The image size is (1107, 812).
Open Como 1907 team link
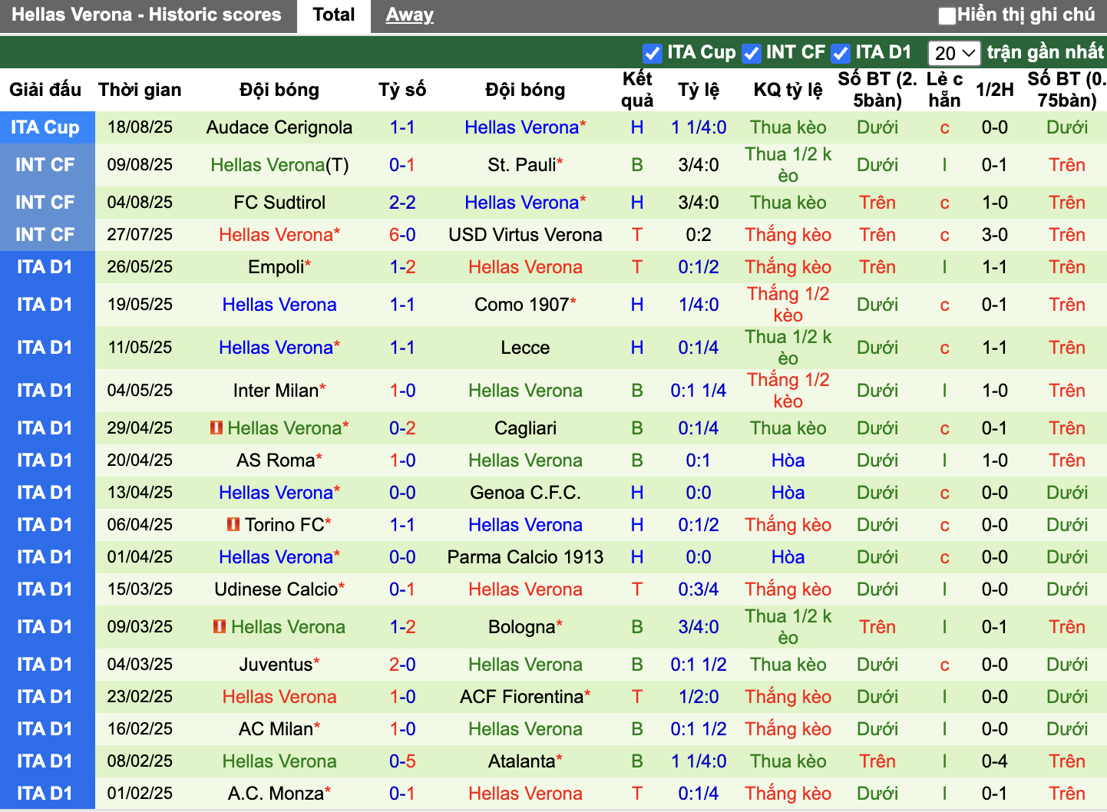tap(522, 305)
